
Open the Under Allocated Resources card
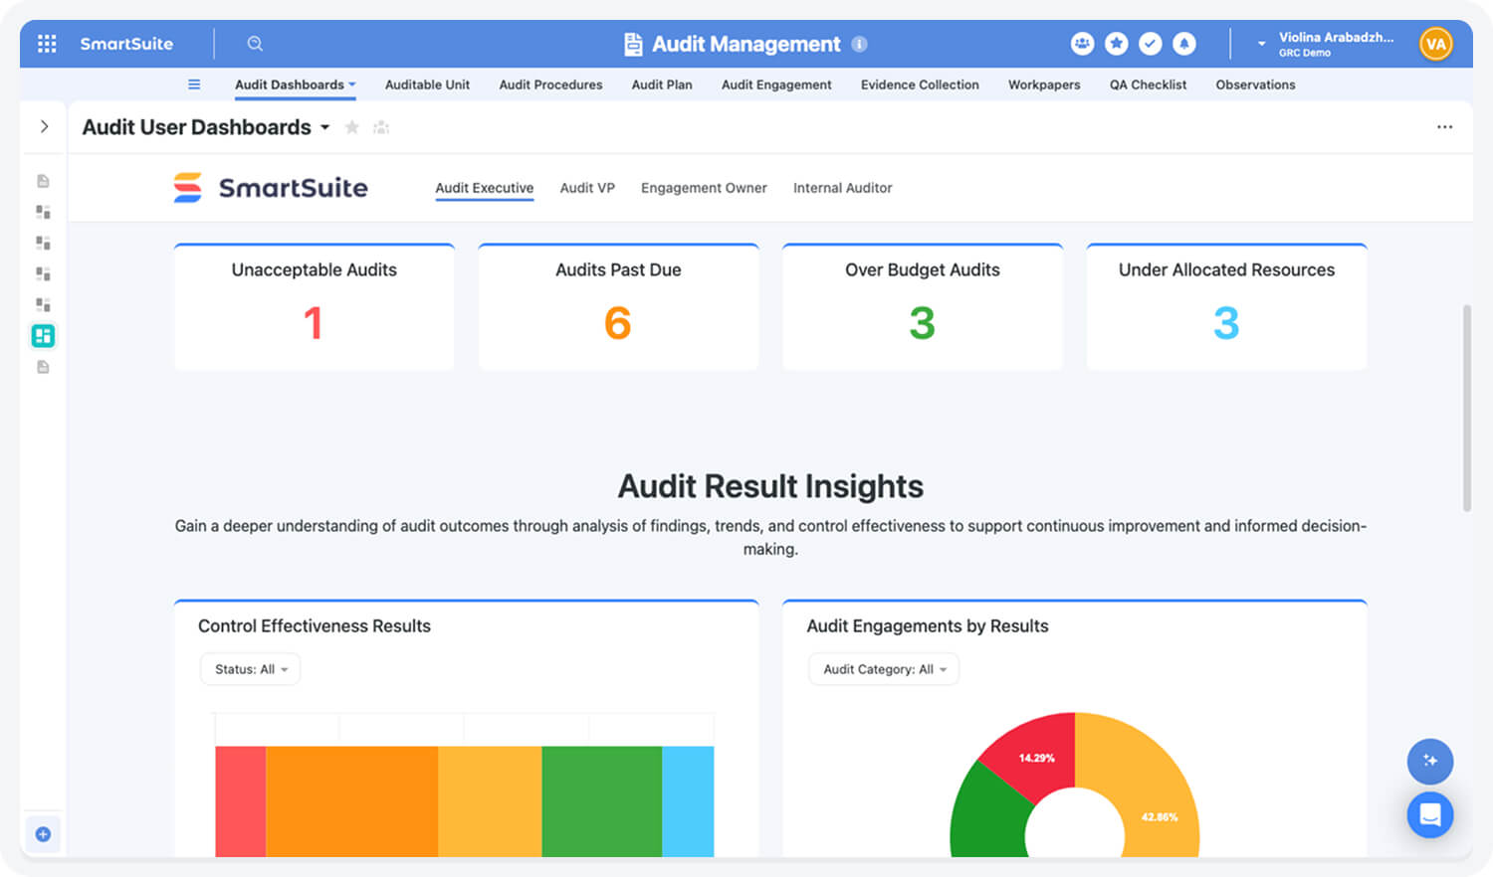[1226, 307]
